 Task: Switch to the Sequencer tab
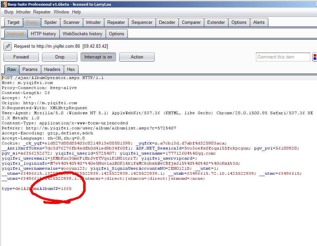pos(142,22)
